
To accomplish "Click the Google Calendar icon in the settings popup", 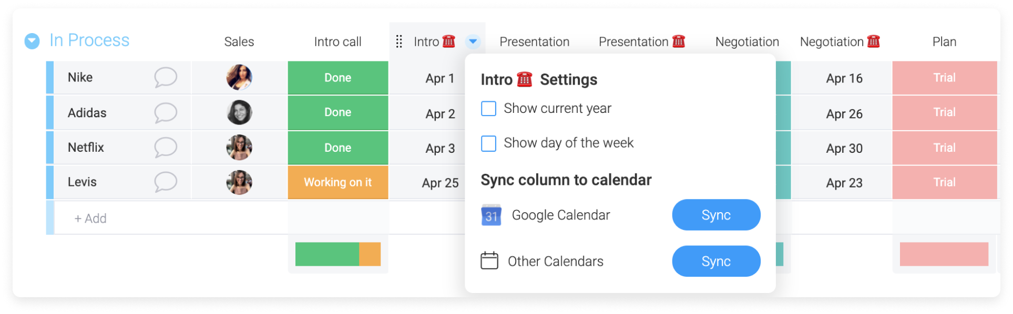I will [490, 215].
